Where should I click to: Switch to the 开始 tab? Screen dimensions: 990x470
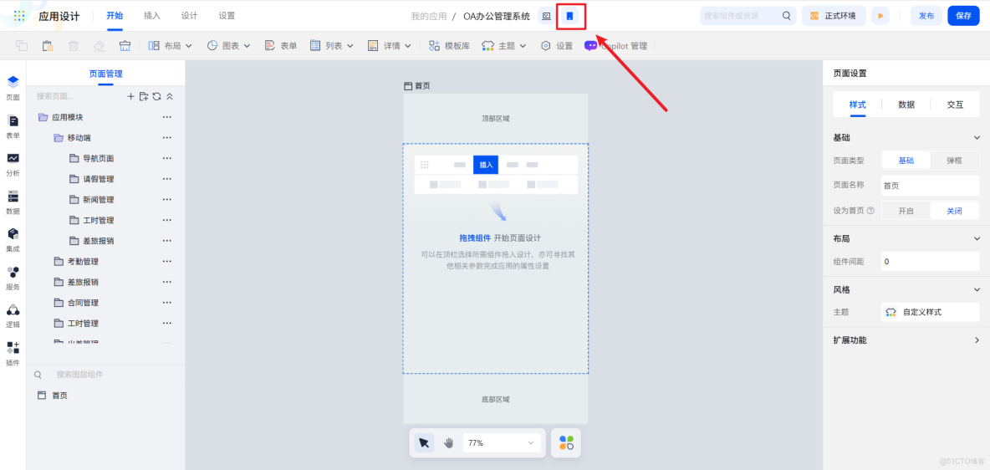pyautogui.click(x=115, y=16)
